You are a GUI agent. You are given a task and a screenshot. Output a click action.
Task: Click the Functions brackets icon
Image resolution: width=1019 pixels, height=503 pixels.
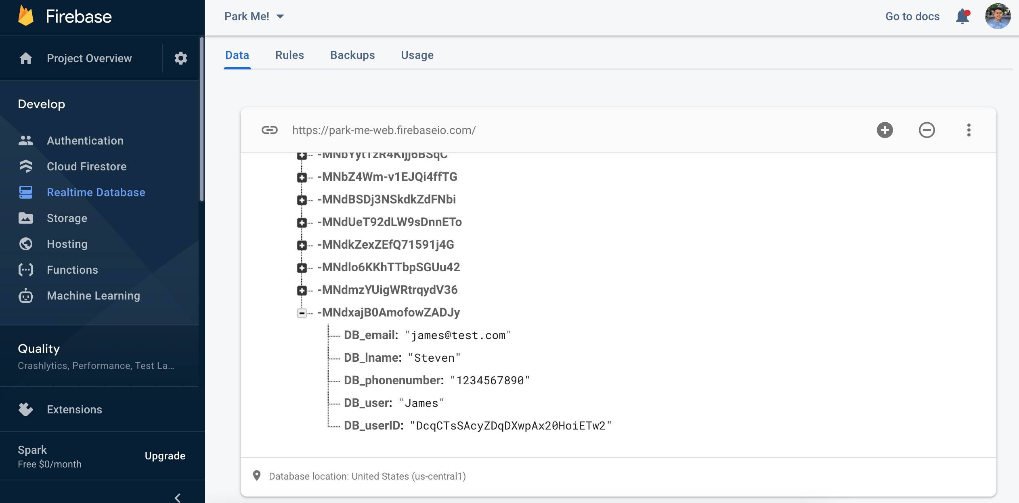(x=26, y=270)
